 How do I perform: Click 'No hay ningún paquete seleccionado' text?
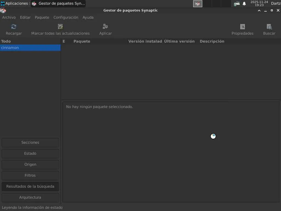click(x=99, y=107)
